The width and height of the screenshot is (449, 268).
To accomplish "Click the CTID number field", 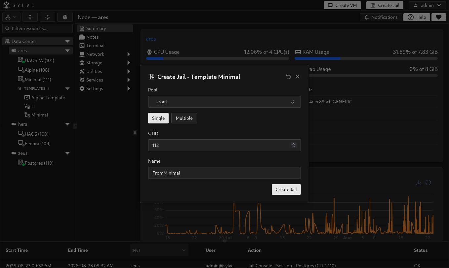I will 224,145.
